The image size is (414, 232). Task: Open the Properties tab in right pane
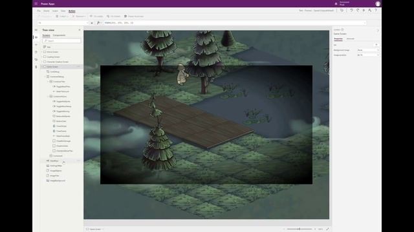coord(338,39)
